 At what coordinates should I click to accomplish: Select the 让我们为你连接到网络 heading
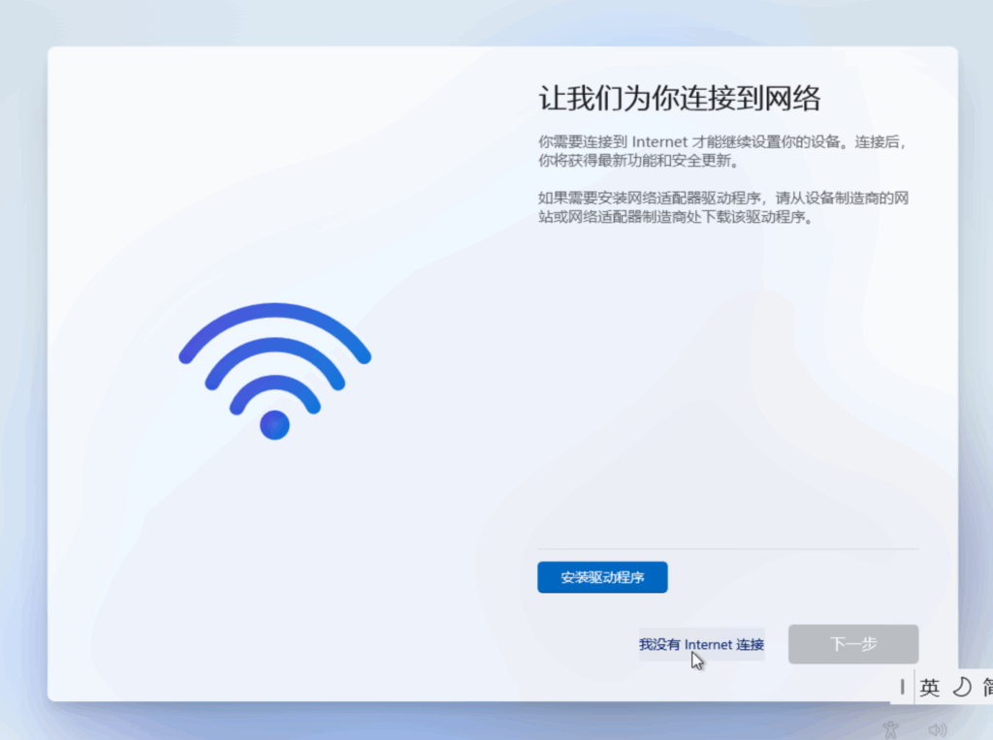680,98
